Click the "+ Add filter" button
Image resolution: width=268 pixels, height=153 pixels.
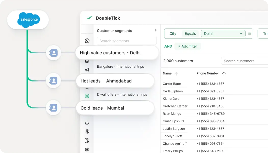pos(188,46)
